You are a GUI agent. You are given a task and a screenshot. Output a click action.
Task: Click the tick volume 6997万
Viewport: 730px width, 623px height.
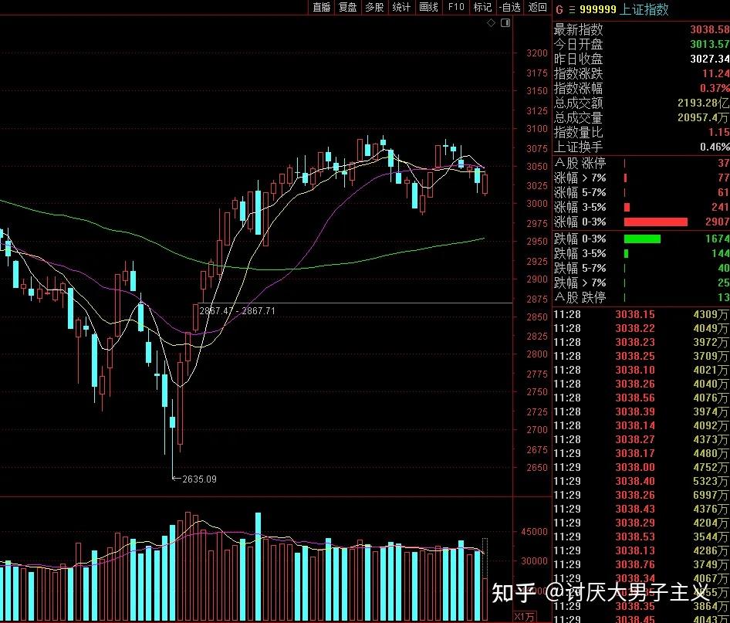711,496
